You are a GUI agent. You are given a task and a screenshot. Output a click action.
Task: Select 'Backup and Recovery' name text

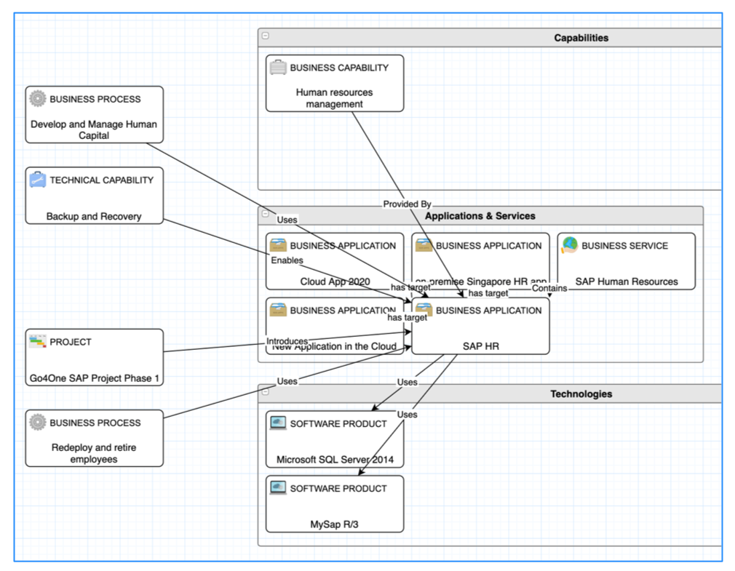pyautogui.click(x=94, y=217)
